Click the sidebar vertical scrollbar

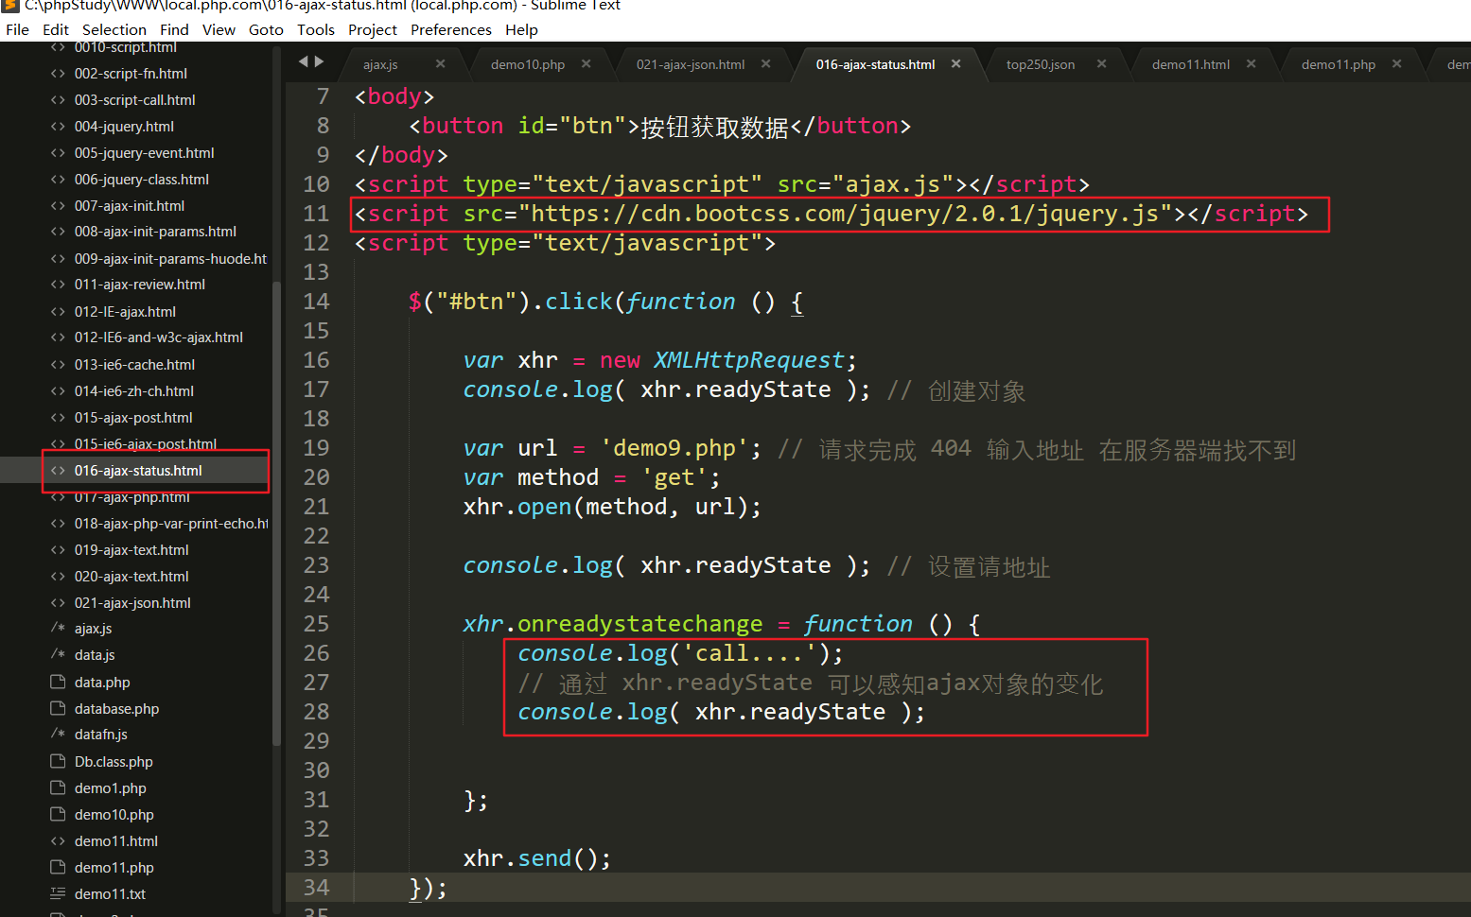point(276,510)
